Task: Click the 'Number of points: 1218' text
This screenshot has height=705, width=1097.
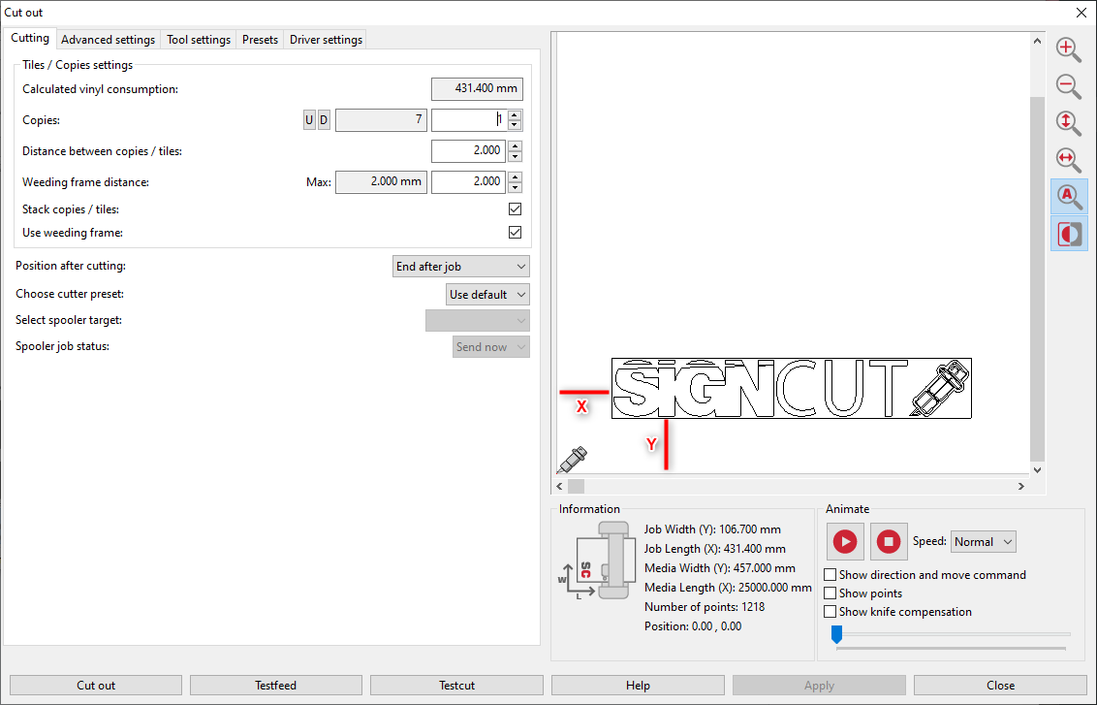Action: click(x=705, y=607)
